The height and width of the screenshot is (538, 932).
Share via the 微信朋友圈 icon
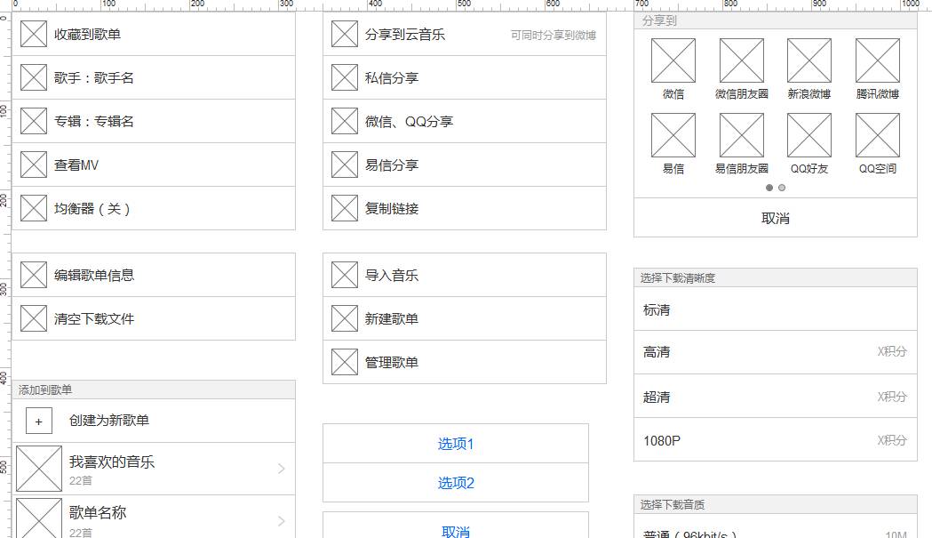(x=742, y=60)
